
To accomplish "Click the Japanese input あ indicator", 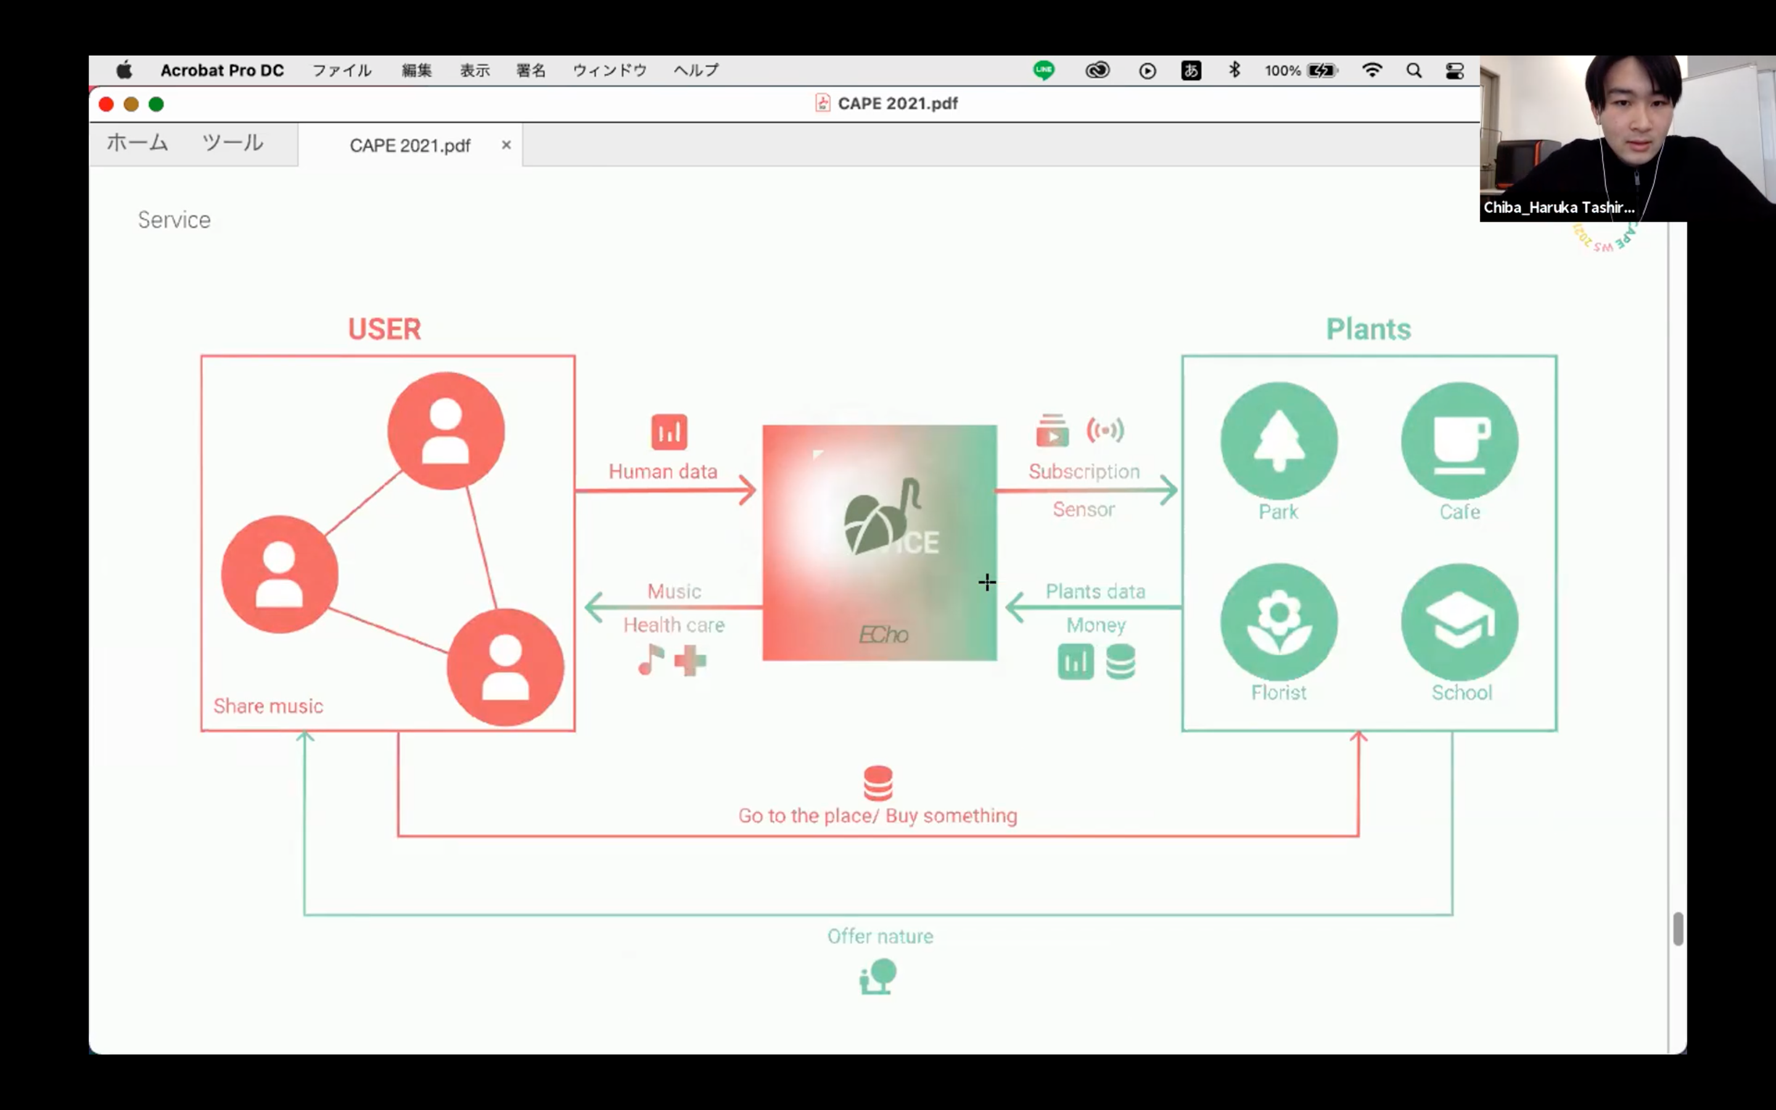I will [x=1191, y=70].
